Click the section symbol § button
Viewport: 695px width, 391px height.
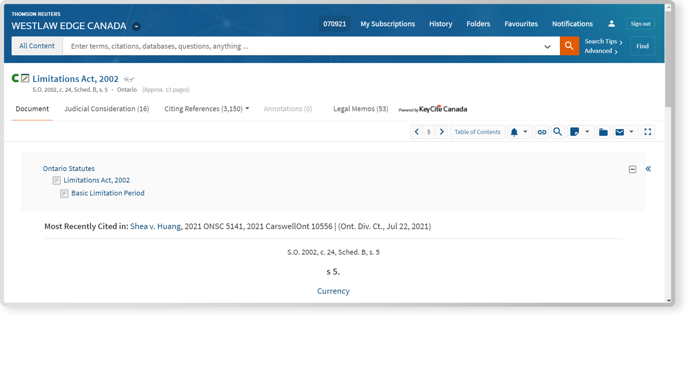coord(429,132)
